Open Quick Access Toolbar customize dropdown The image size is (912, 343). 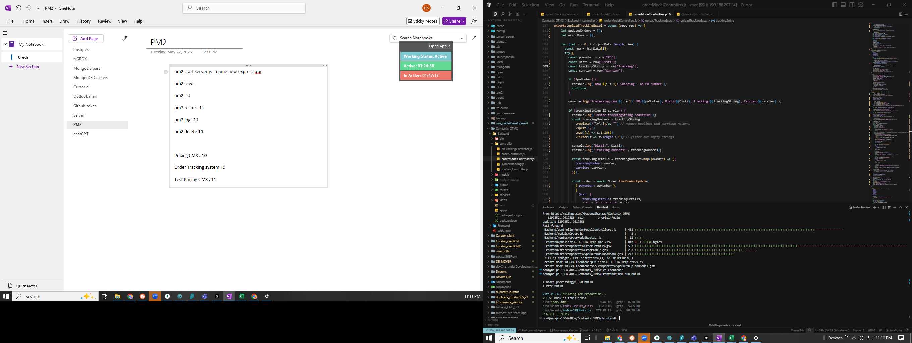point(38,8)
